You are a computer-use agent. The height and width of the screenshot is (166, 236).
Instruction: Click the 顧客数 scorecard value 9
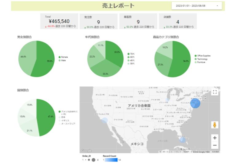point(138,22)
